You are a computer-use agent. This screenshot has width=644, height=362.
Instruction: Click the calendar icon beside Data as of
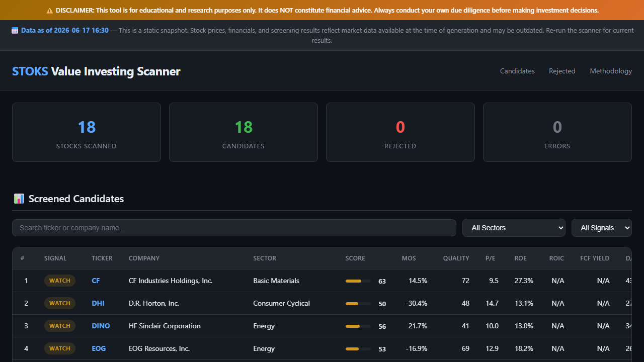(15, 30)
